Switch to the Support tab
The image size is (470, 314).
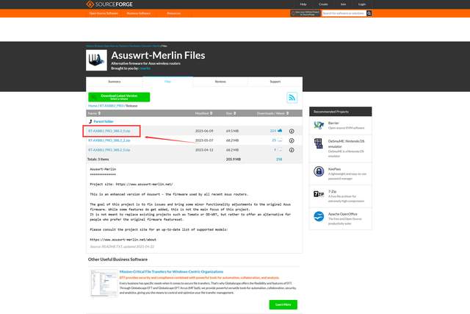[x=275, y=82]
